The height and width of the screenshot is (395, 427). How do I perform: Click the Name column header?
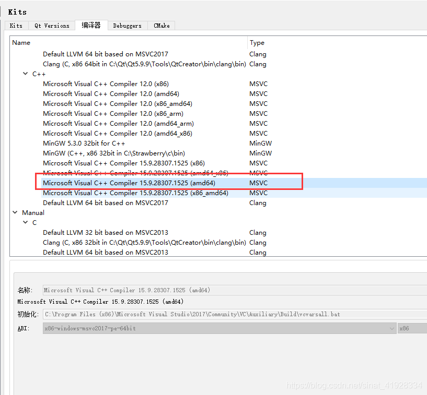click(21, 42)
